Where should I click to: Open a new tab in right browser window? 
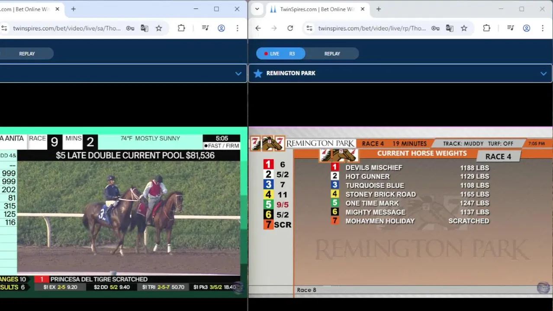379,9
